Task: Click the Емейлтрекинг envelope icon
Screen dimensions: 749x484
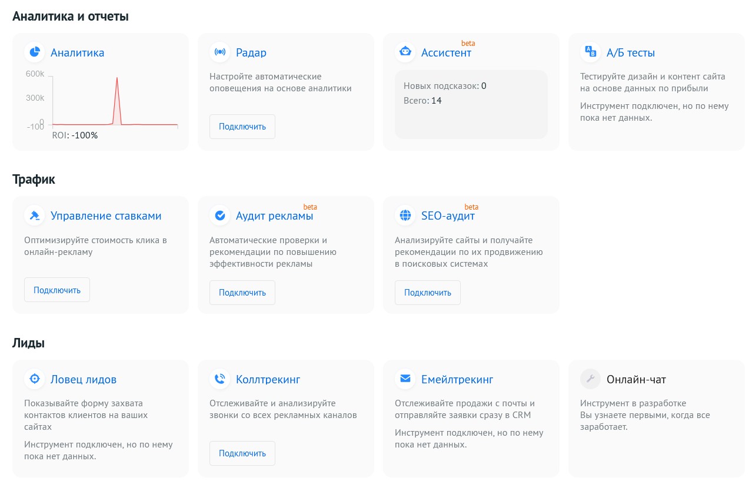Action: point(405,379)
